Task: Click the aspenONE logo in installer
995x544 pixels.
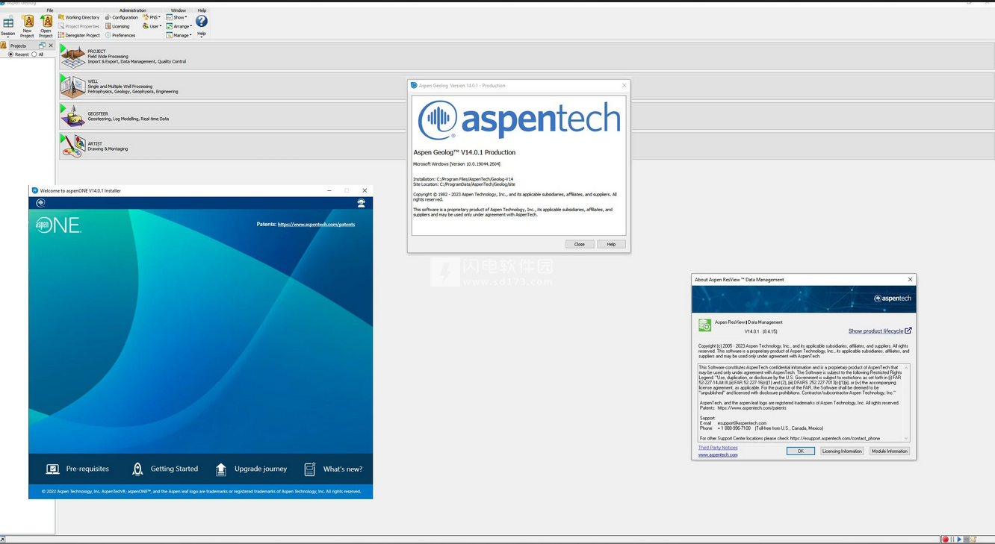Action: pyautogui.click(x=58, y=225)
